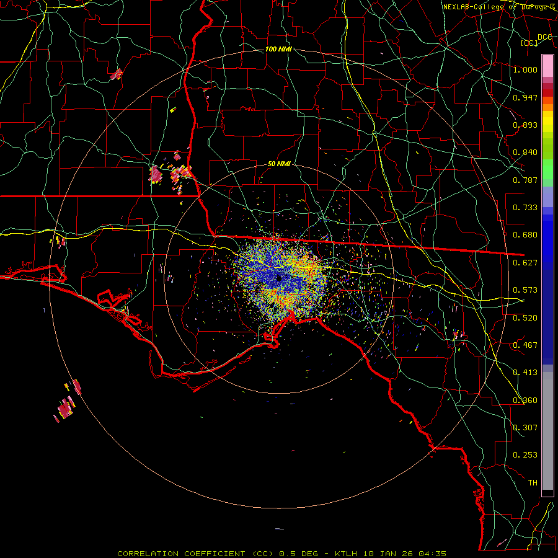
Task: Select the 0.253 scale value
Action: pyautogui.click(x=525, y=455)
